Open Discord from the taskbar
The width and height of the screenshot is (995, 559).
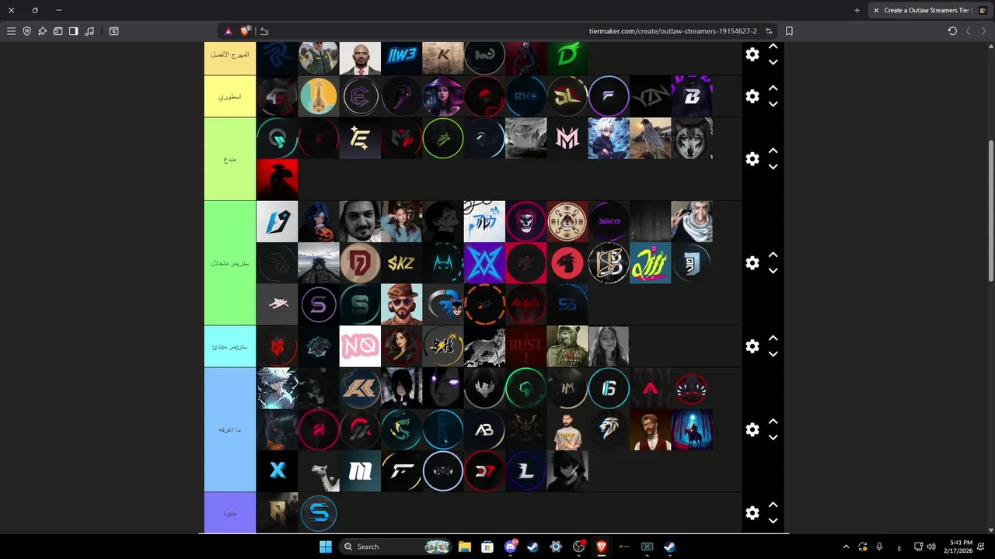coord(511,547)
